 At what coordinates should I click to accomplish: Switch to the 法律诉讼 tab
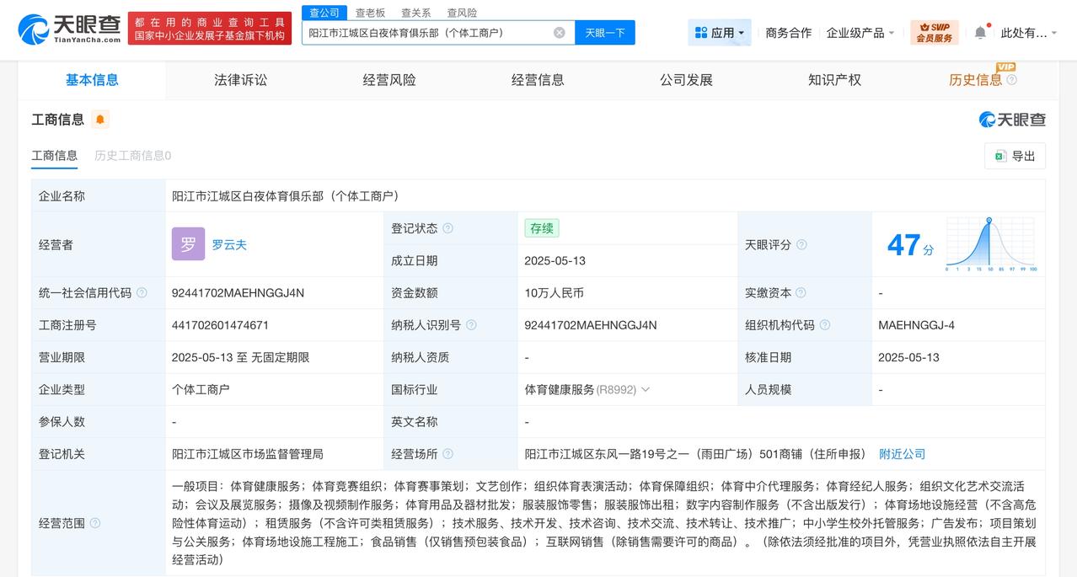[240, 78]
